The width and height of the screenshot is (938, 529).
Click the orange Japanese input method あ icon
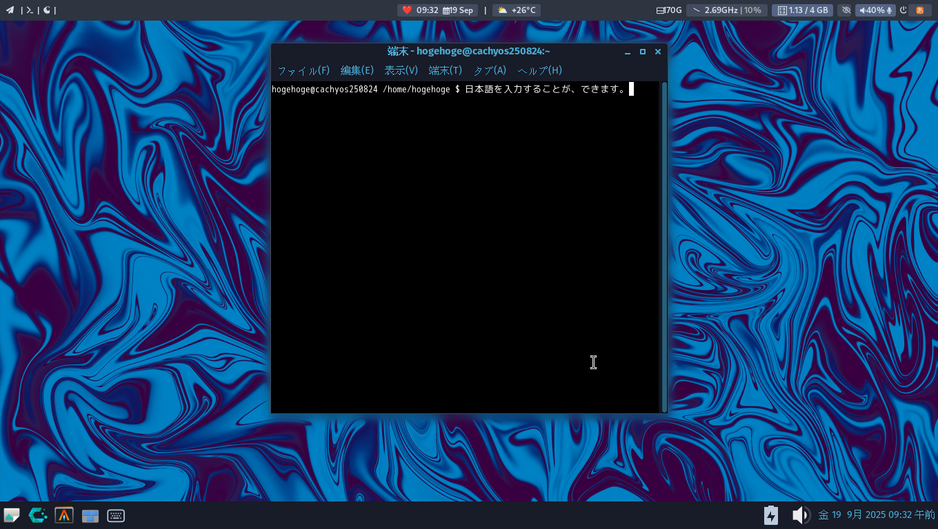tap(919, 10)
